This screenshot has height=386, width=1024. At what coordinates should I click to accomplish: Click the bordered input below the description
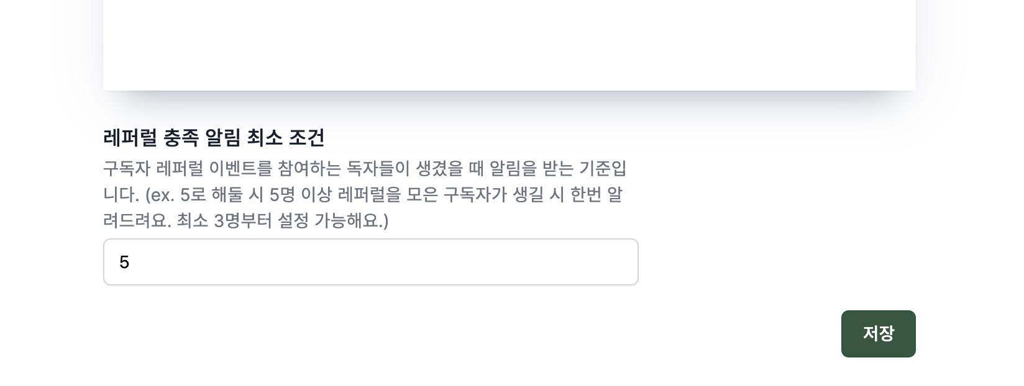[x=371, y=261]
